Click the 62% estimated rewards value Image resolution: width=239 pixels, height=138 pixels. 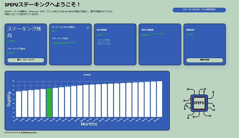point(99,35)
